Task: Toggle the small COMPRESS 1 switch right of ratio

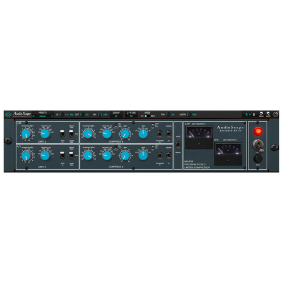Action: [x=153, y=125]
